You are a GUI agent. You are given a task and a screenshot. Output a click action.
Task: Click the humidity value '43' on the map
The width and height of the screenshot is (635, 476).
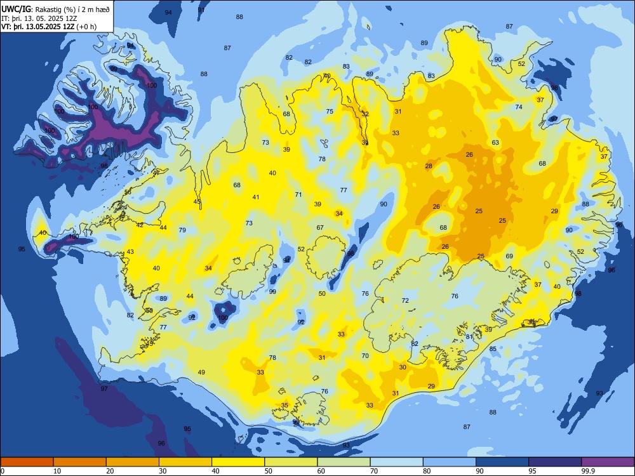130,252
